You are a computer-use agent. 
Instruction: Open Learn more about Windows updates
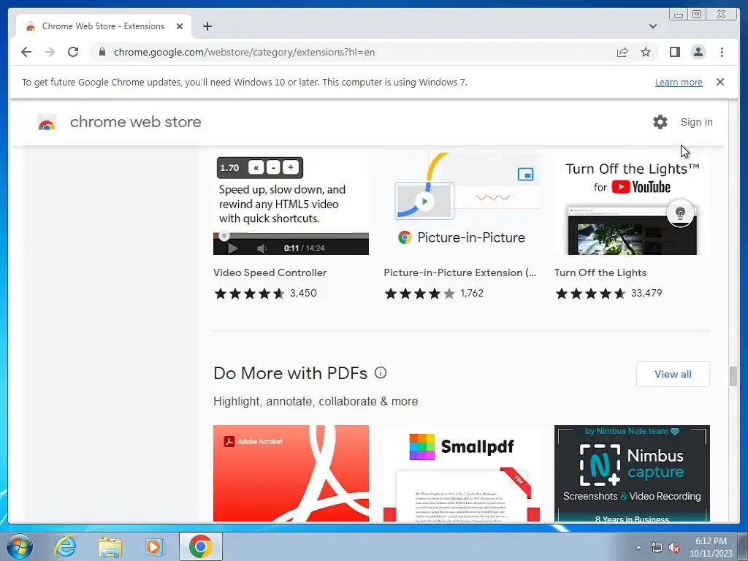[679, 82]
